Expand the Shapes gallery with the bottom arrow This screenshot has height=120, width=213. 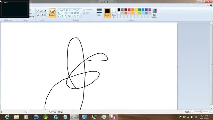click(81, 16)
